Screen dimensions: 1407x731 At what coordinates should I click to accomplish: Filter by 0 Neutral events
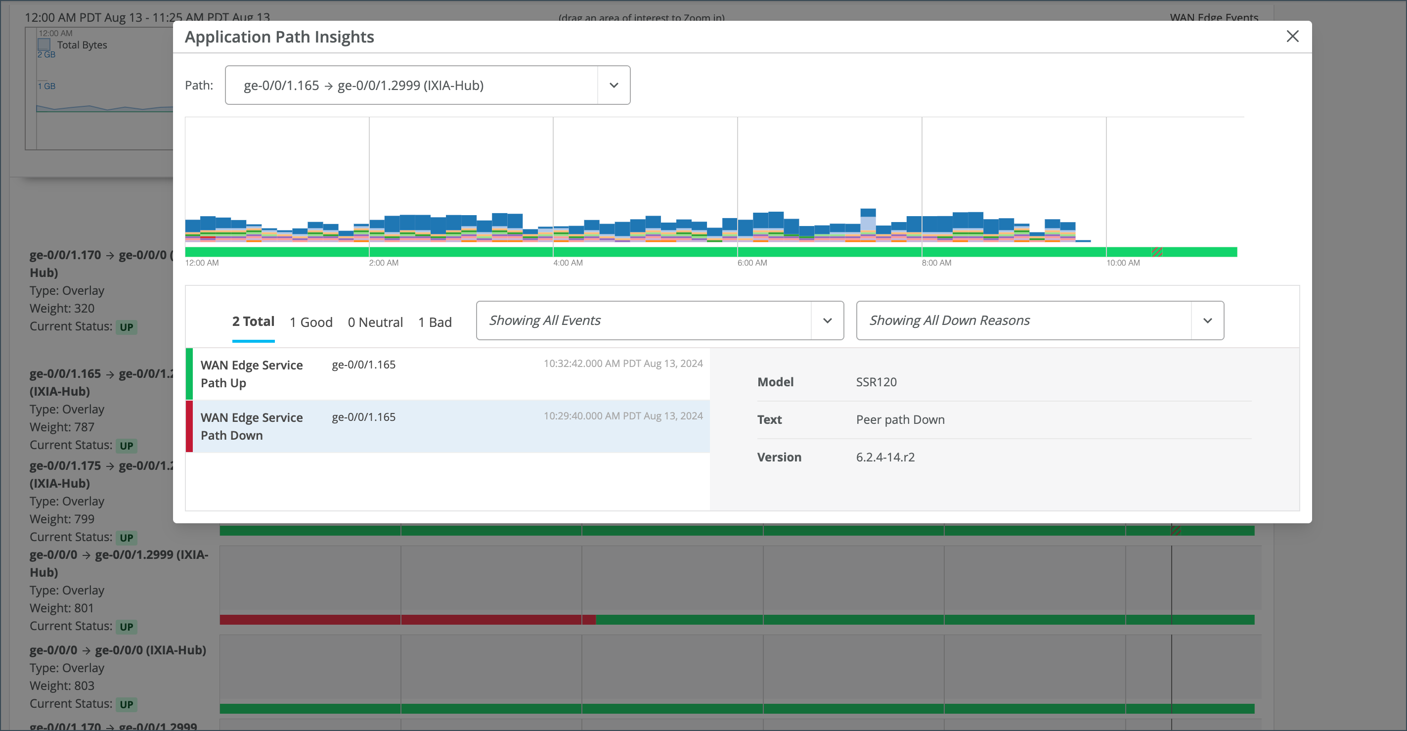pyautogui.click(x=375, y=322)
